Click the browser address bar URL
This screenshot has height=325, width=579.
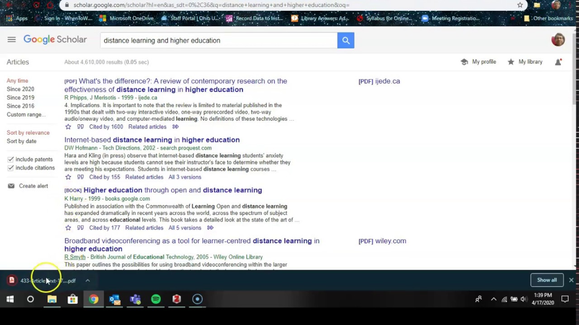click(211, 5)
